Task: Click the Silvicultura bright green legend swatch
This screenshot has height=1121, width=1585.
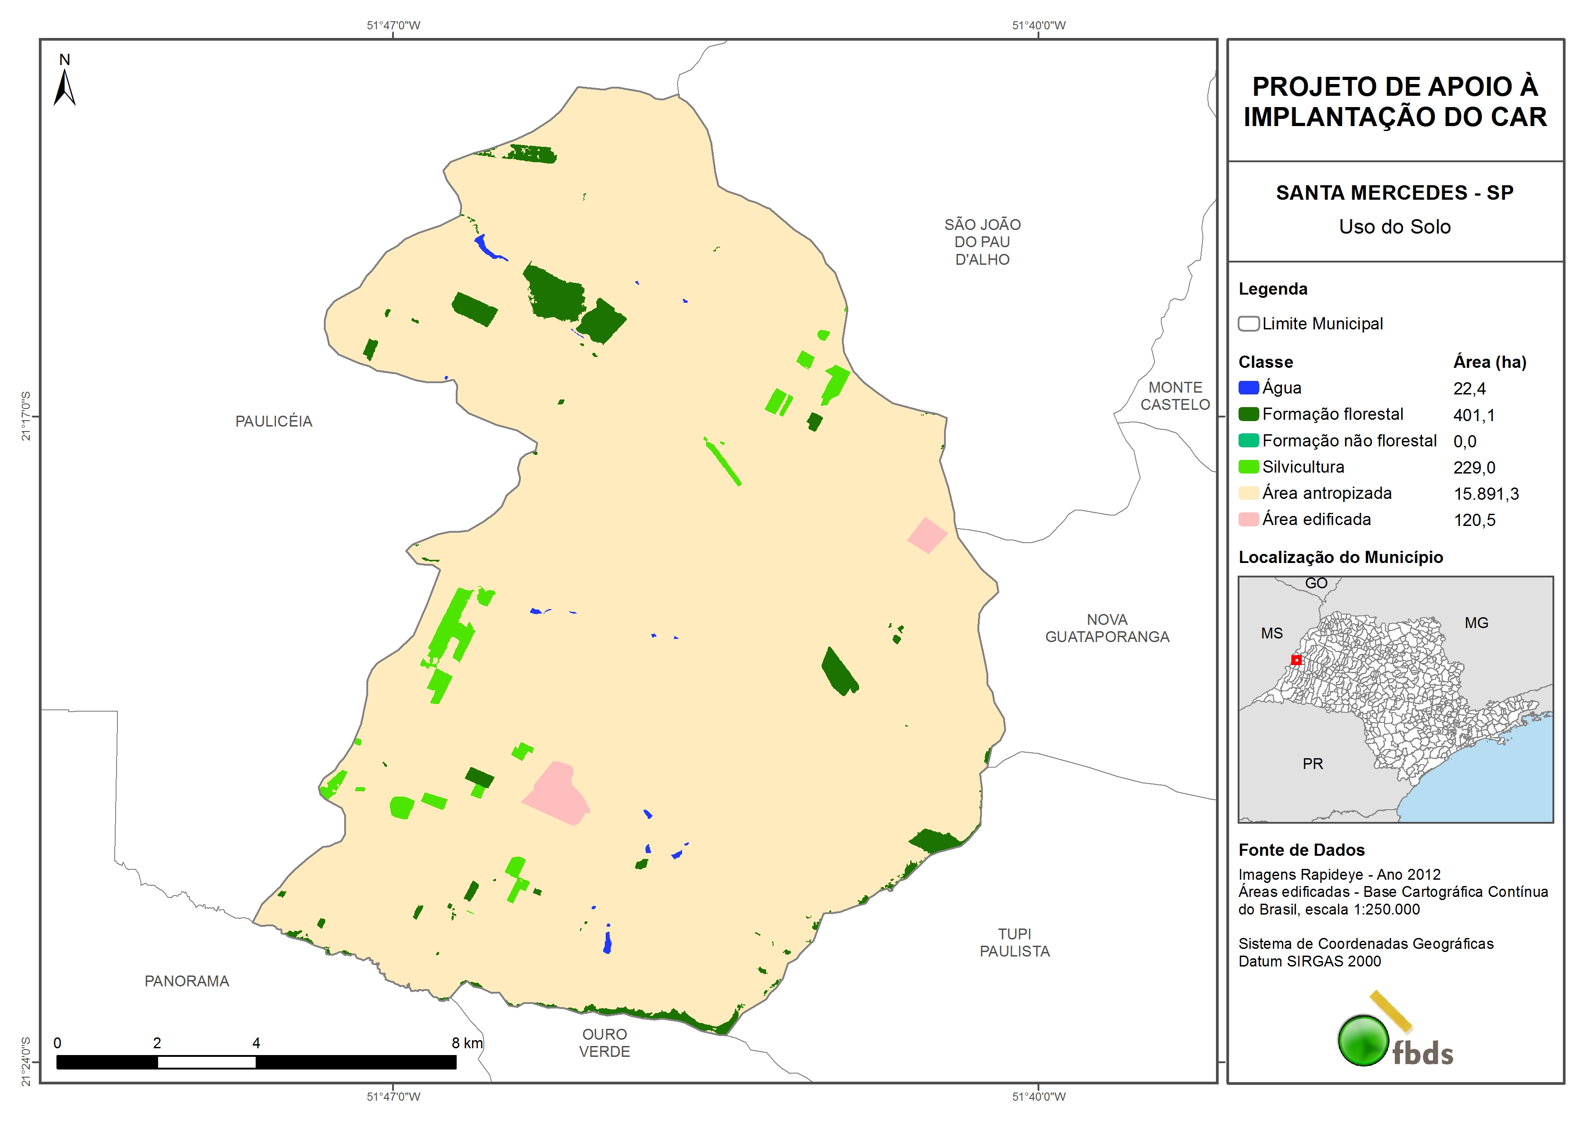Action: 1248,467
